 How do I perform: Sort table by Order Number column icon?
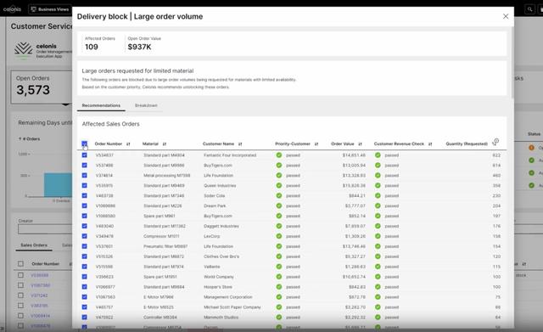128,143
